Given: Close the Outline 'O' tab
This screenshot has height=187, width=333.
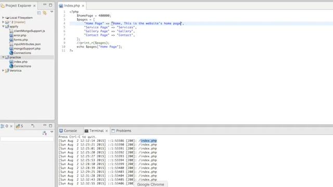Looking at the screenshot, I should point(11,126).
